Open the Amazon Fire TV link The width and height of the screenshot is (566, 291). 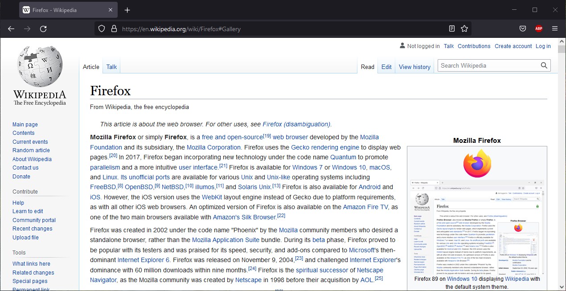pos(365,207)
